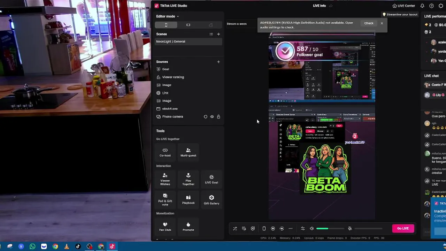446x251 pixels.
Task: Open notifications bell in title bar
Action: [x=422, y=6]
